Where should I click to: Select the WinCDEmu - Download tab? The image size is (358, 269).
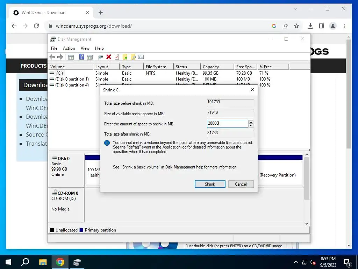[51, 13]
